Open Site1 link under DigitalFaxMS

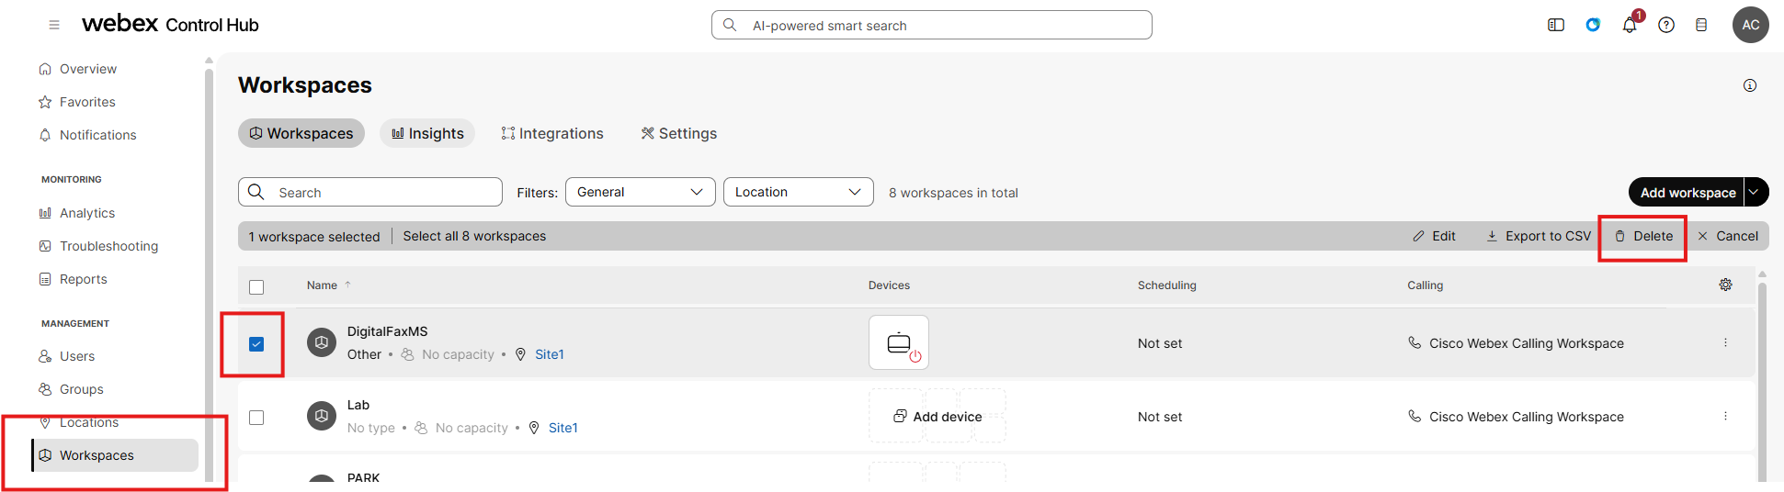point(550,354)
